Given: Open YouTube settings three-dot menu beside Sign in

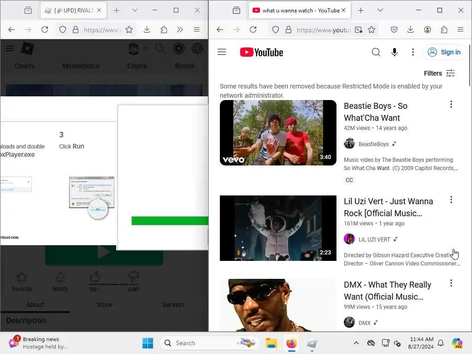Looking at the screenshot, I should (x=413, y=52).
